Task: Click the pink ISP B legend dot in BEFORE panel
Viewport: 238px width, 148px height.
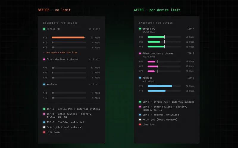Action: (44, 114)
